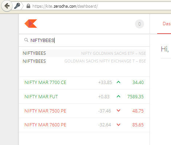
Task: Click red down arrow for NIFTY MAR 7600 PE
Action: click(x=119, y=125)
